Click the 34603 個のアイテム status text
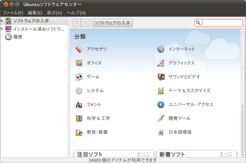246x163 pixels. pos(123,160)
